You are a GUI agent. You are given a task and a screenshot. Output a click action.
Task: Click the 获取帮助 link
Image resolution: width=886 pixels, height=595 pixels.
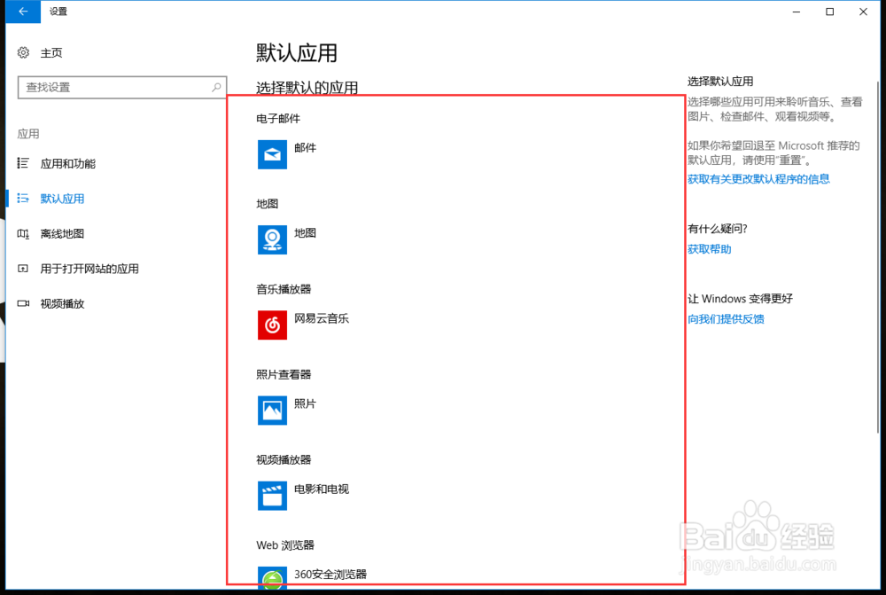coord(710,249)
